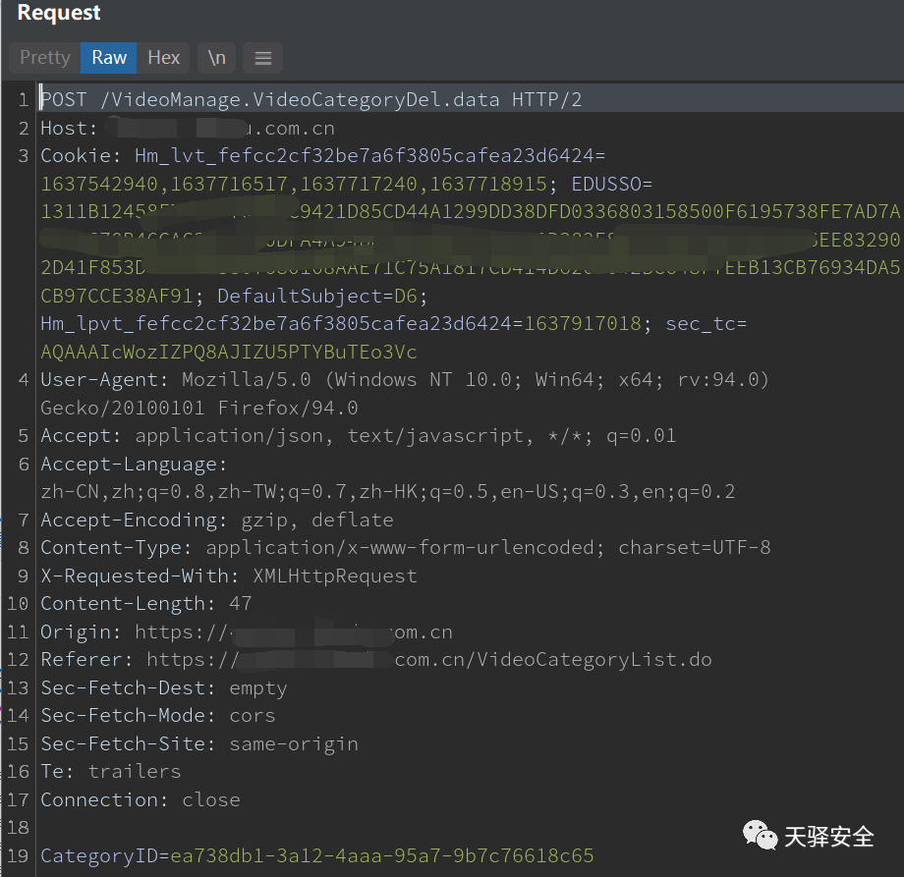Toggle the \n non-printable characters button
Screen dimensions: 904x877
pos(216,58)
